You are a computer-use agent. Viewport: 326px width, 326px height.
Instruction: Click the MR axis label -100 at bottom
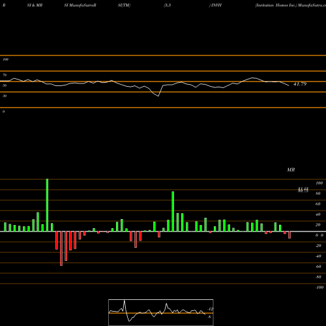pos(319,288)
